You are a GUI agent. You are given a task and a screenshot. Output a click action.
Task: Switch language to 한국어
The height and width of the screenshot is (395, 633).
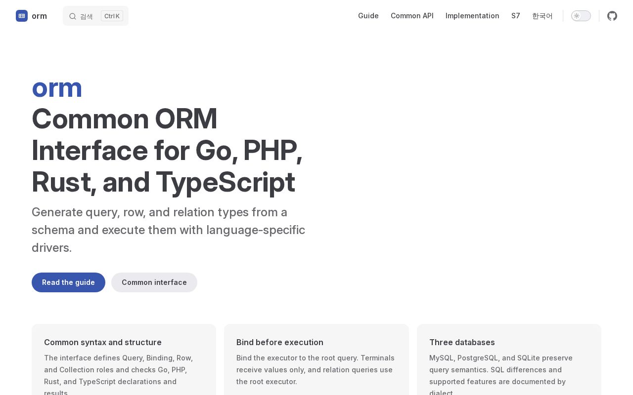click(x=543, y=16)
